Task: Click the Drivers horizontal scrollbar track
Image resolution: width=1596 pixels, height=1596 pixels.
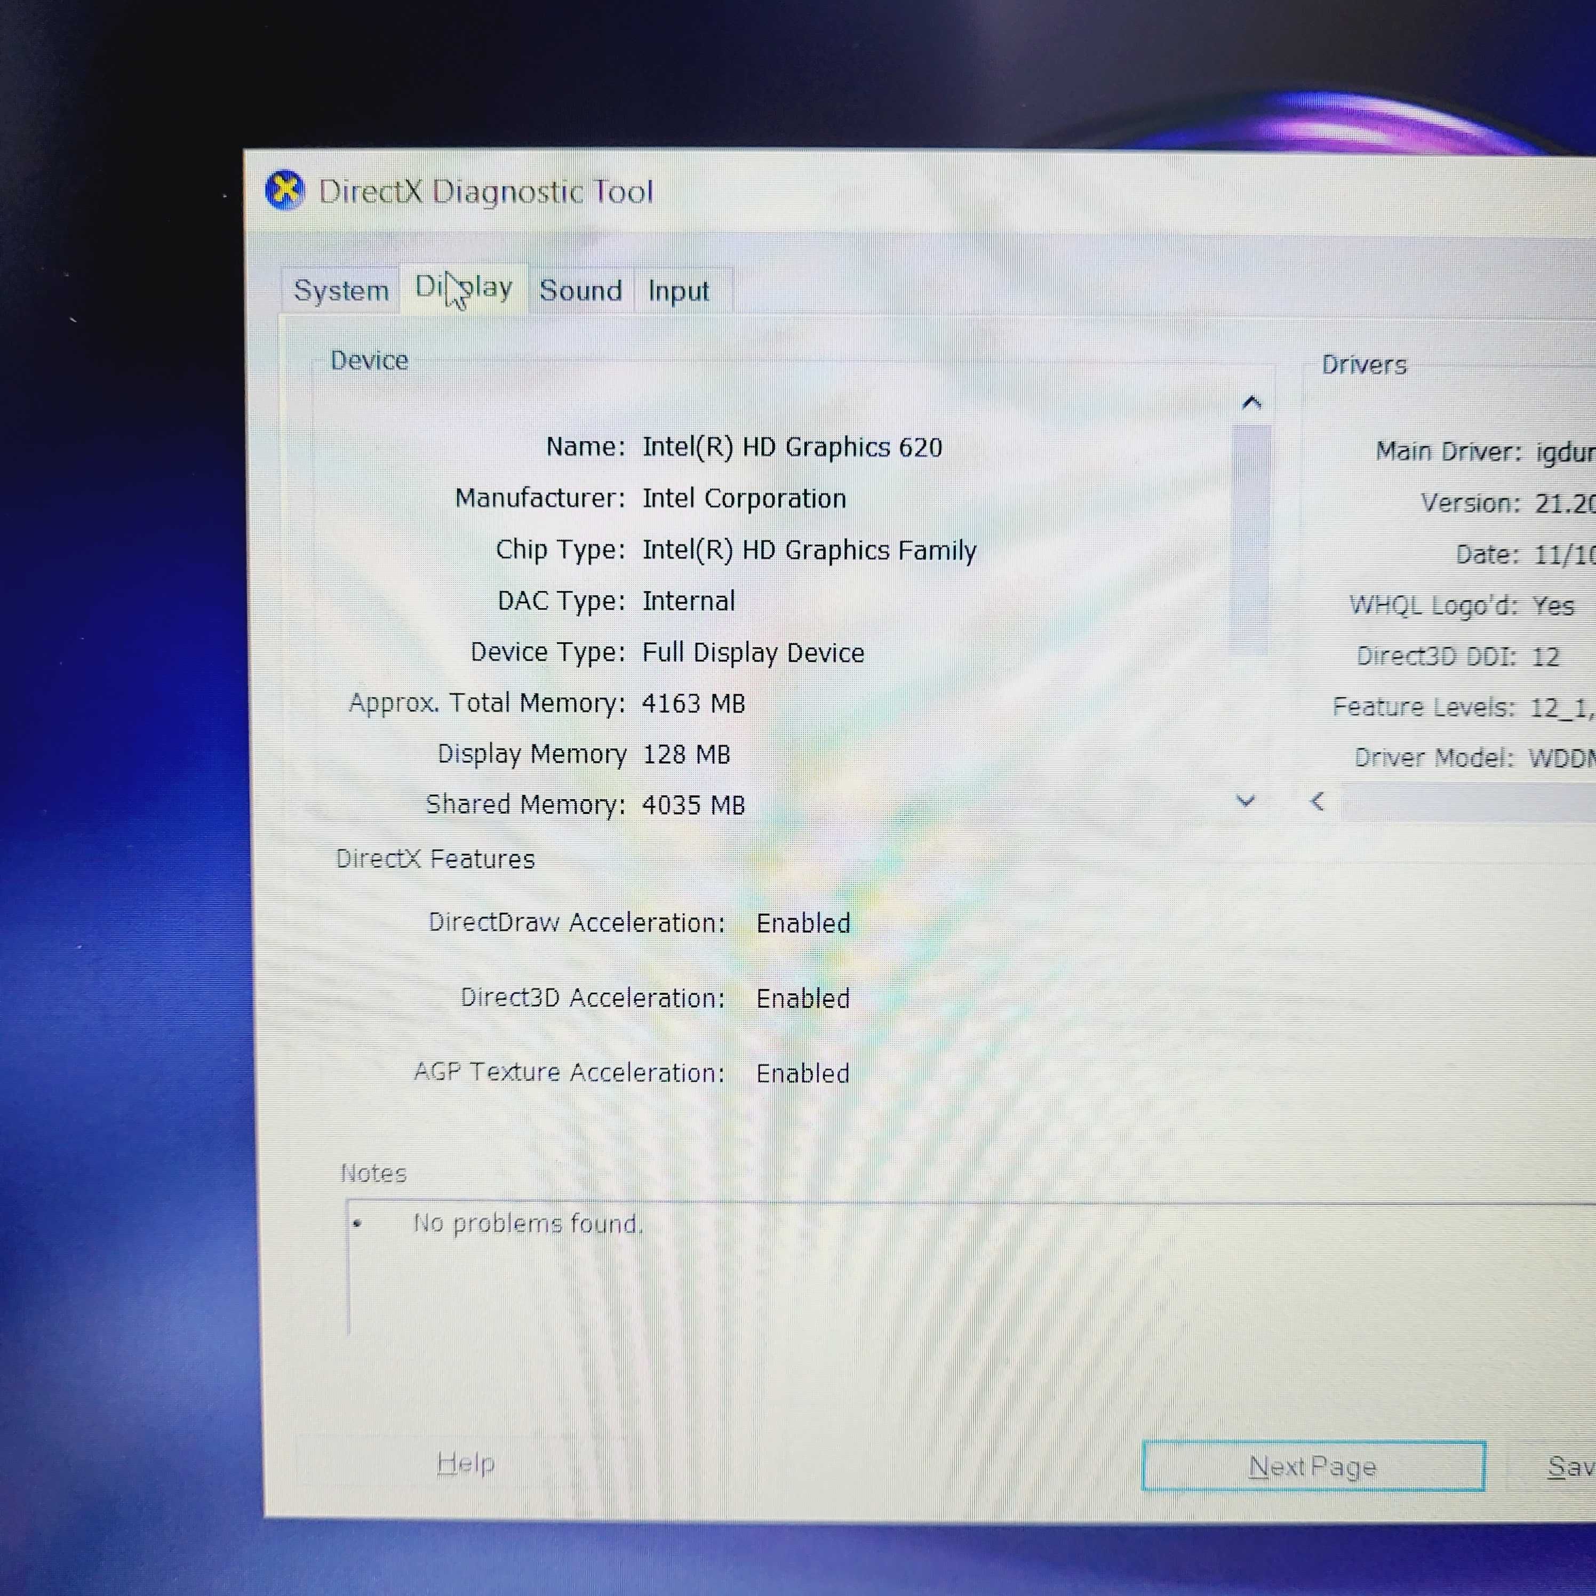Action: coord(1467,802)
